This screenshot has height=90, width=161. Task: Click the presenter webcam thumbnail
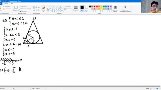(x=151, y=6)
